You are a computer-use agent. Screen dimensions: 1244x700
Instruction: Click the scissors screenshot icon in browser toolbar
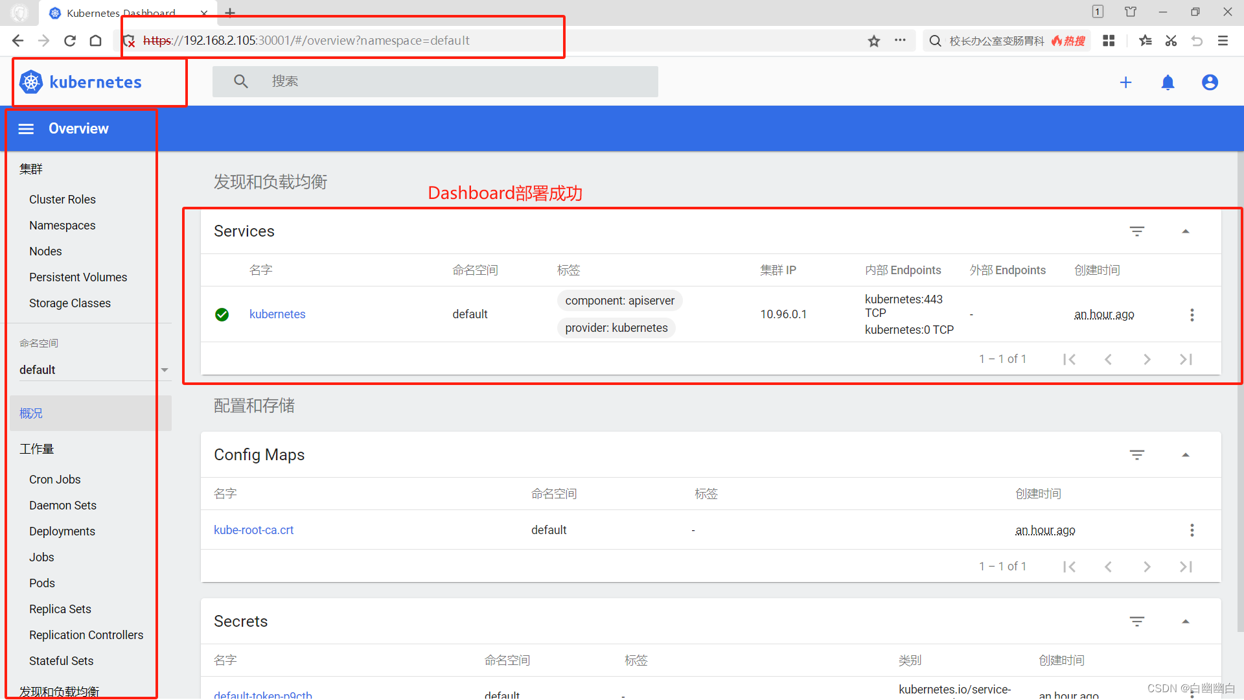coord(1171,41)
